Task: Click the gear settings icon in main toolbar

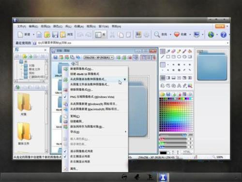Action: (147, 35)
